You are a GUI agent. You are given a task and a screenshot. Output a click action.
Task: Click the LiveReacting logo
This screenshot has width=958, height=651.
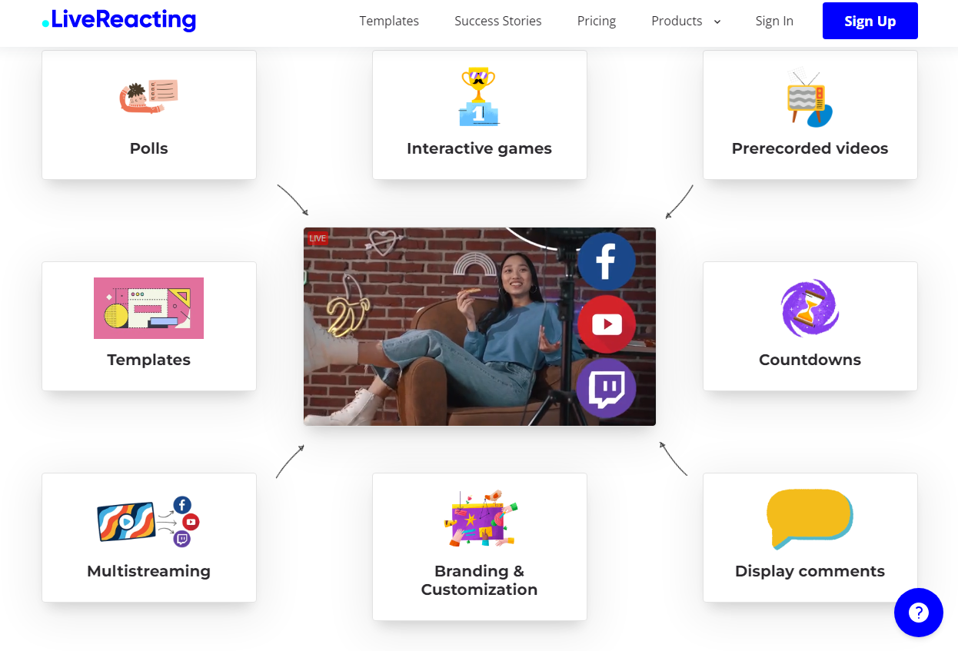(119, 20)
